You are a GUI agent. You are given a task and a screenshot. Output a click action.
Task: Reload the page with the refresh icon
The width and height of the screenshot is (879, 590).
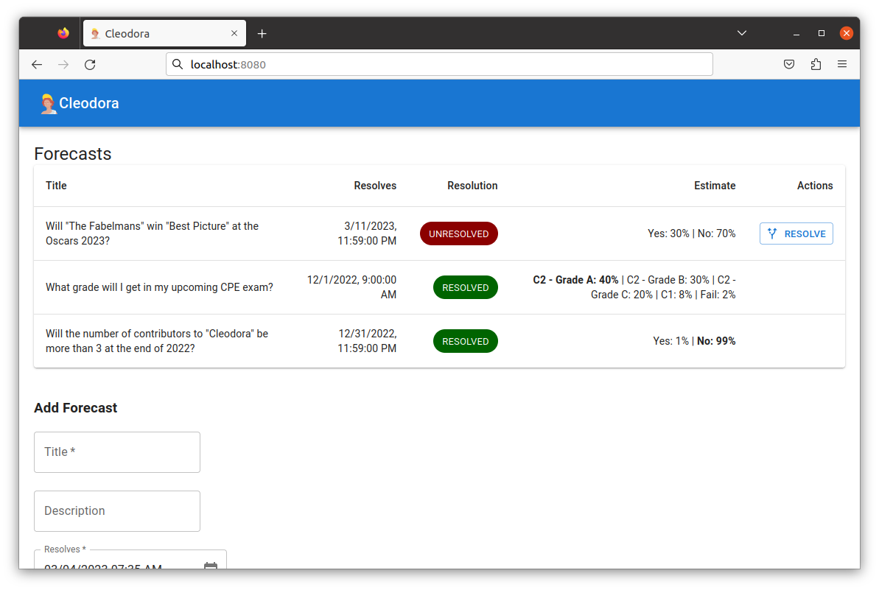[90, 64]
